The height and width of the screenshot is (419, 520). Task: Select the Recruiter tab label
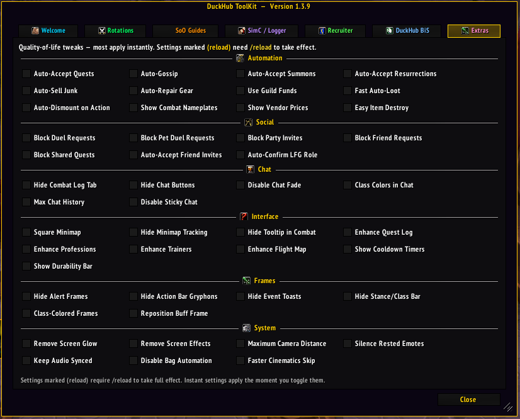pos(340,31)
